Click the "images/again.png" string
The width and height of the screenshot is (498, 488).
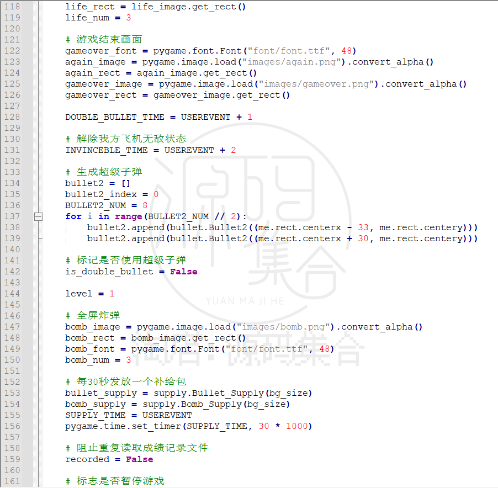292,62
